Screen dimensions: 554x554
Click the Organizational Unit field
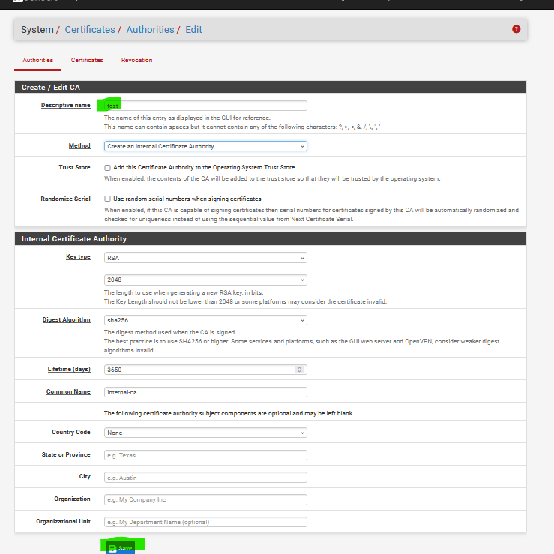pos(205,522)
